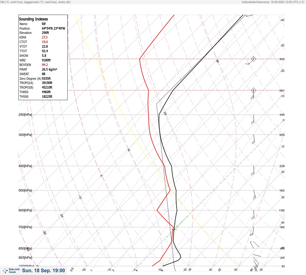Click the chart legend text at top left
The image size is (306, 275).
pos(35,2)
